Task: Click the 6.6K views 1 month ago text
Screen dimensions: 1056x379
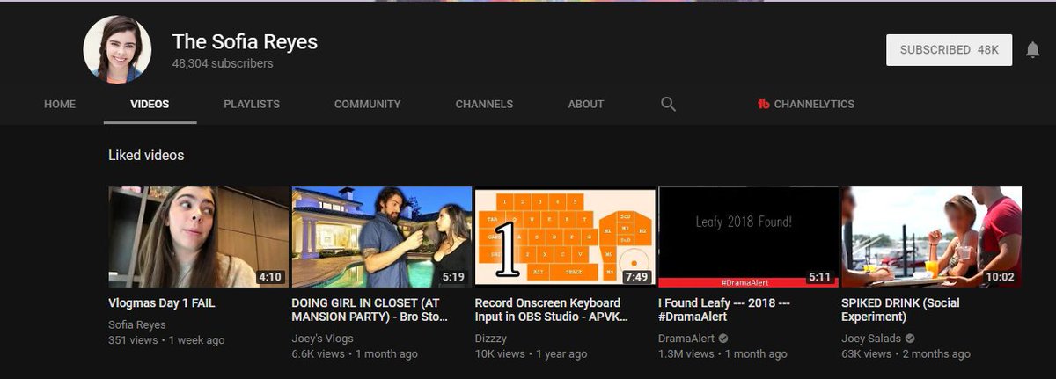Action: pos(355,353)
